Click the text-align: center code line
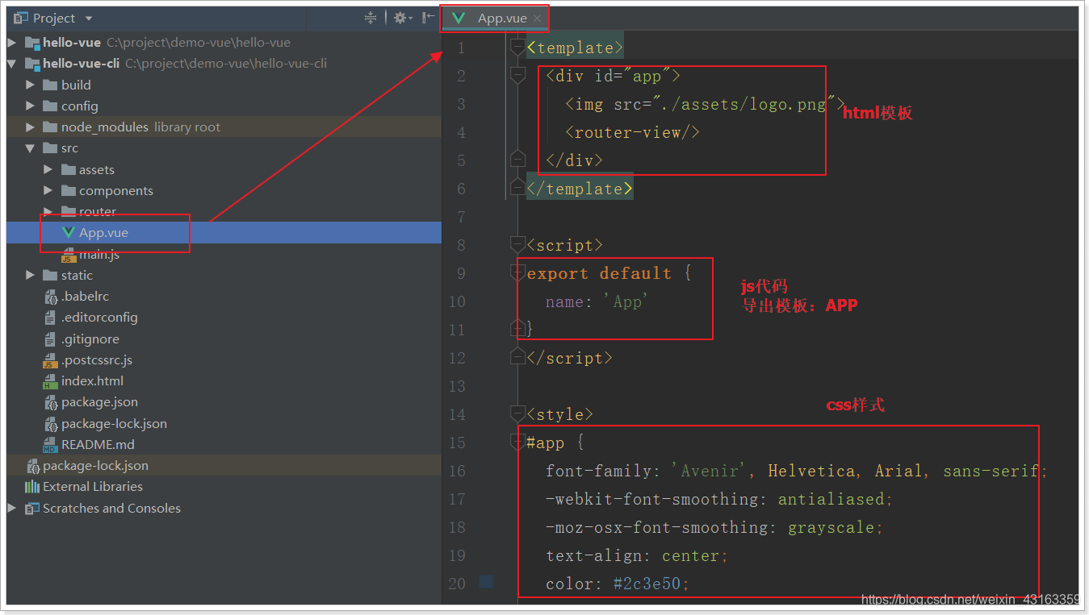This screenshot has width=1089, height=615. pyautogui.click(x=637, y=555)
